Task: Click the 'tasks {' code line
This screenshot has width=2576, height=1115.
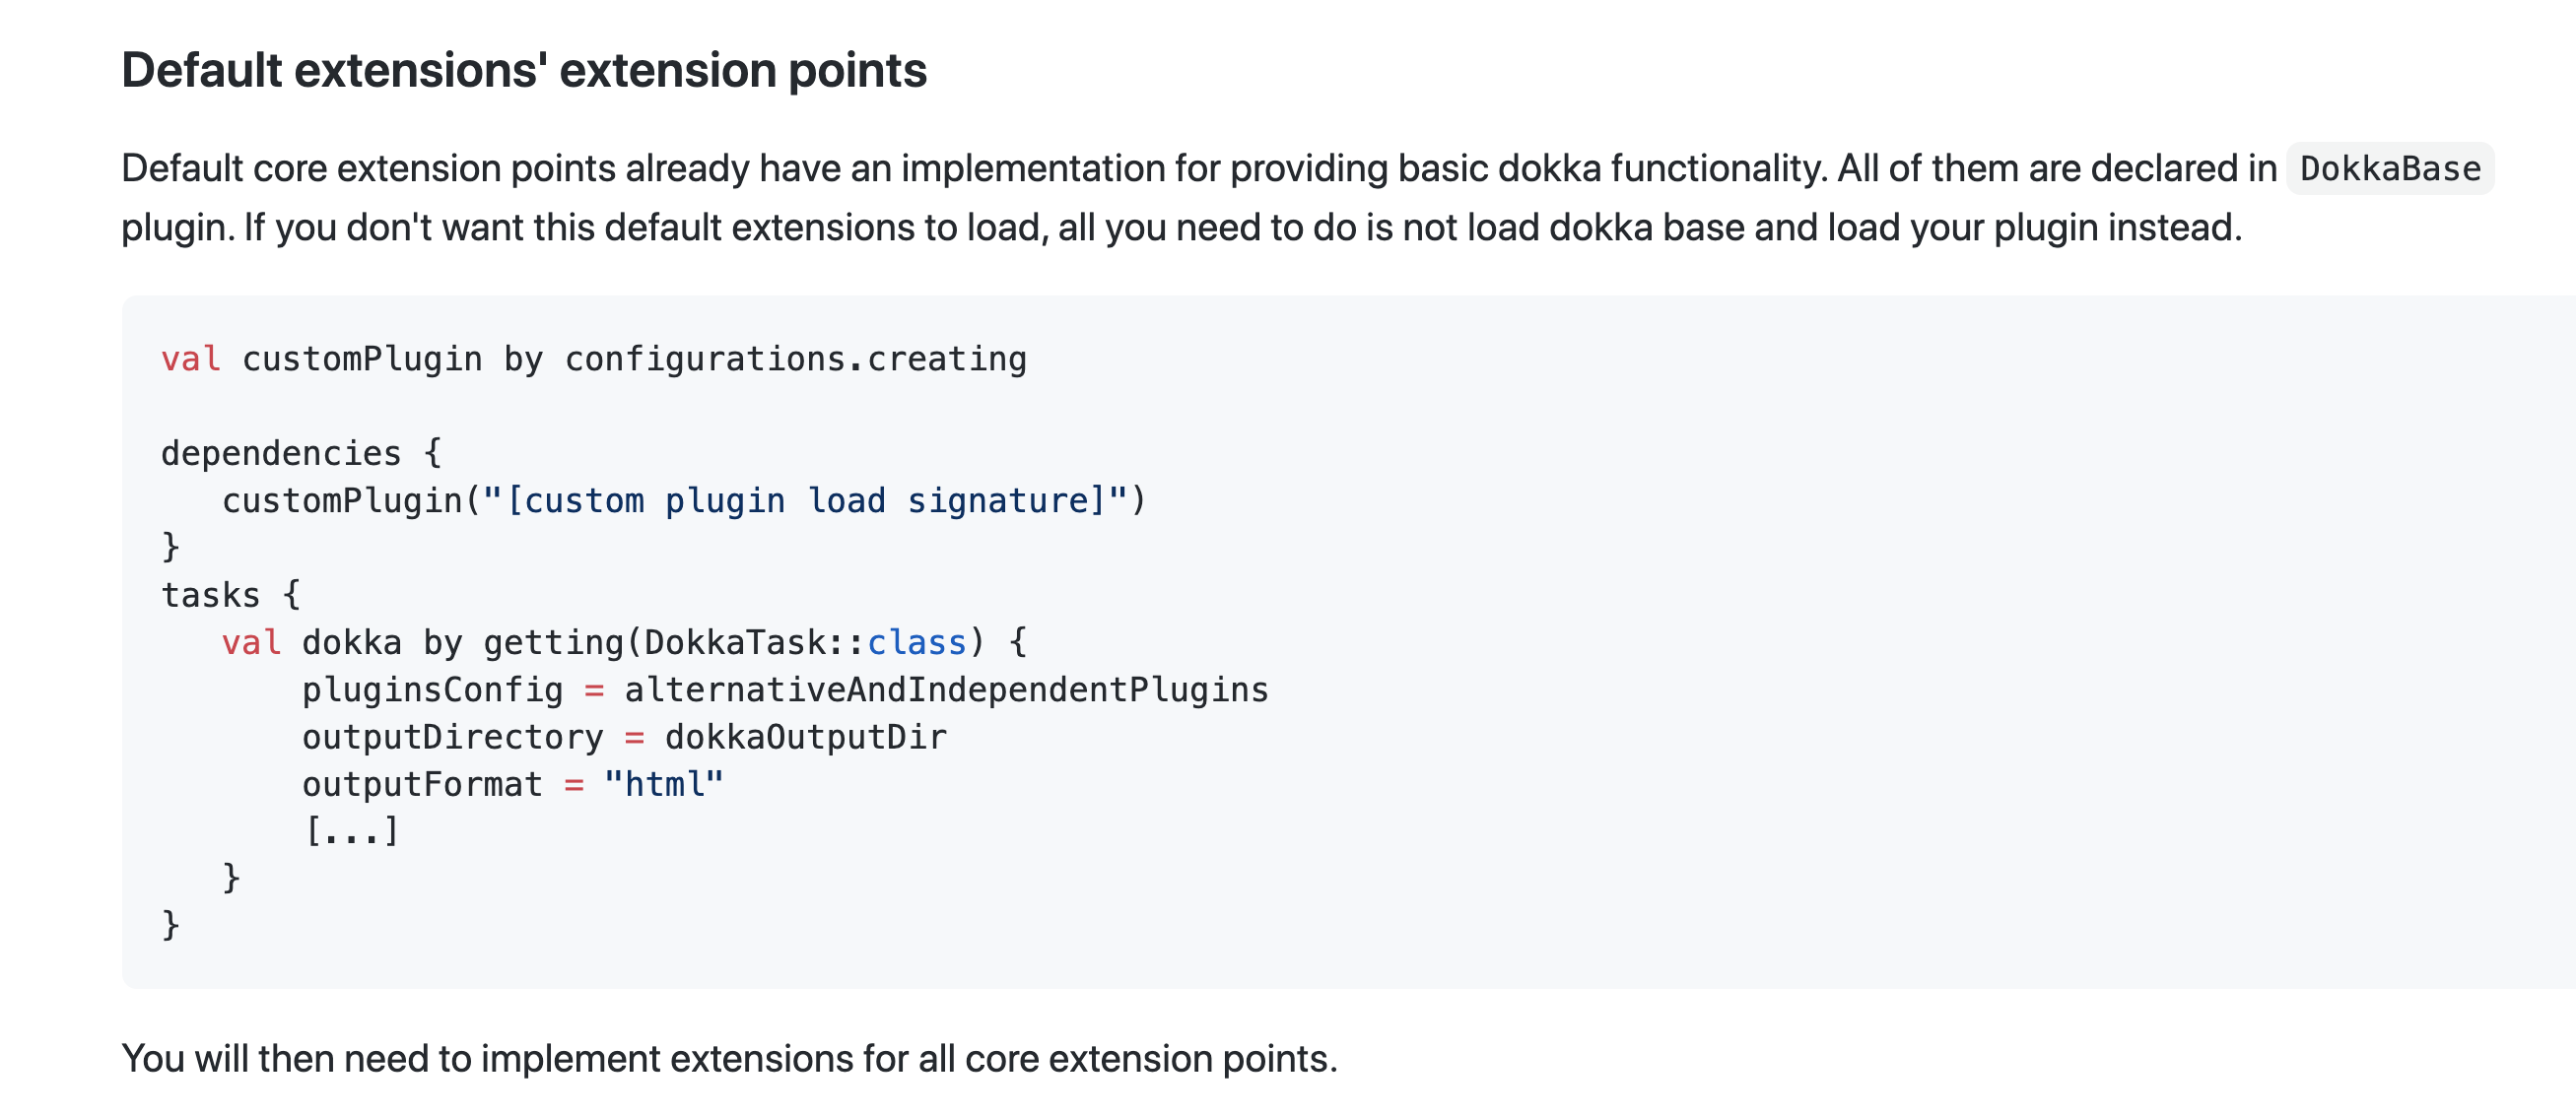Action: click(x=230, y=595)
